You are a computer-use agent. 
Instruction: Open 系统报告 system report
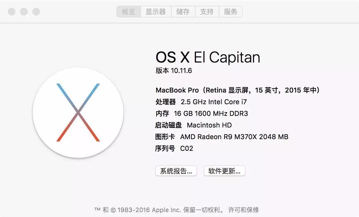(176, 171)
